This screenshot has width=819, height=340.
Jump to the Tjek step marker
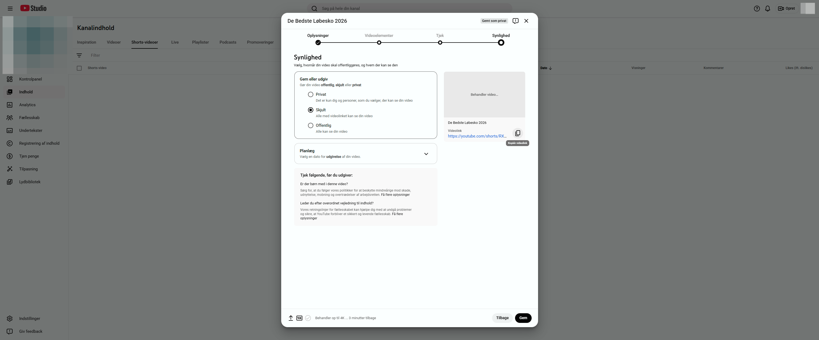[440, 43]
